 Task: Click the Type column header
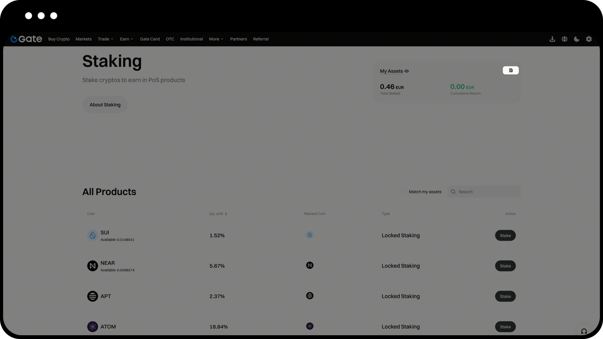(x=386, y=214)
